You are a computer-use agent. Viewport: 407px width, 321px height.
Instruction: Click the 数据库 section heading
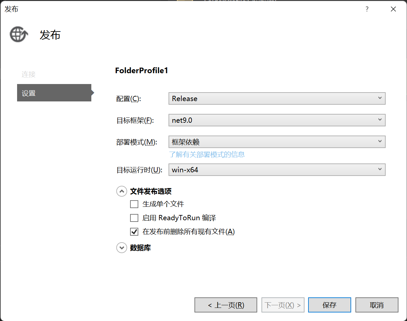140,248
